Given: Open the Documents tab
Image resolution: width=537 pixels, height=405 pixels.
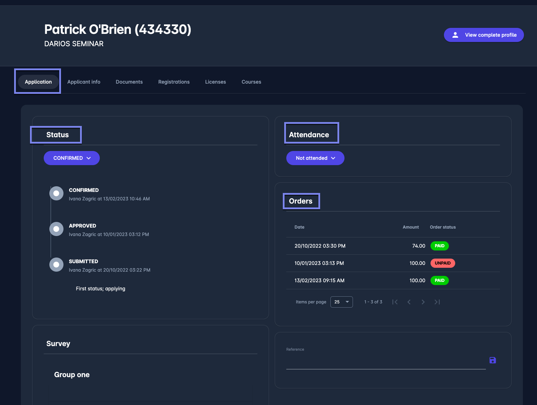Looking at the screenshot, I should click(129, 82).
